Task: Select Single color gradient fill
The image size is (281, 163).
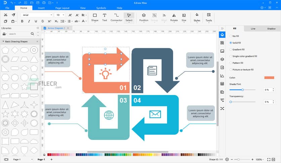Action: pos(243,56)
